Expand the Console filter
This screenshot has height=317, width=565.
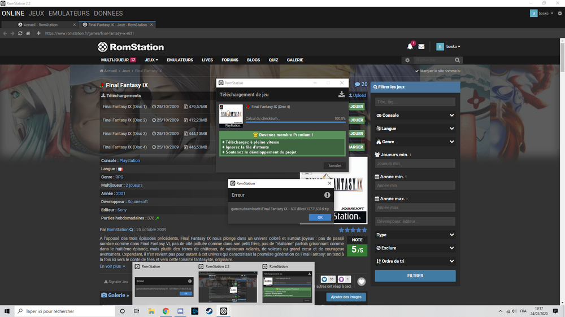tap(415, 115)
